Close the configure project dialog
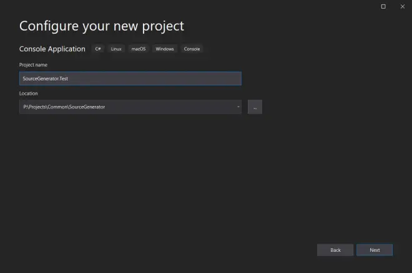The height and width of the screenshot is (273, 412). click(403, 6)
